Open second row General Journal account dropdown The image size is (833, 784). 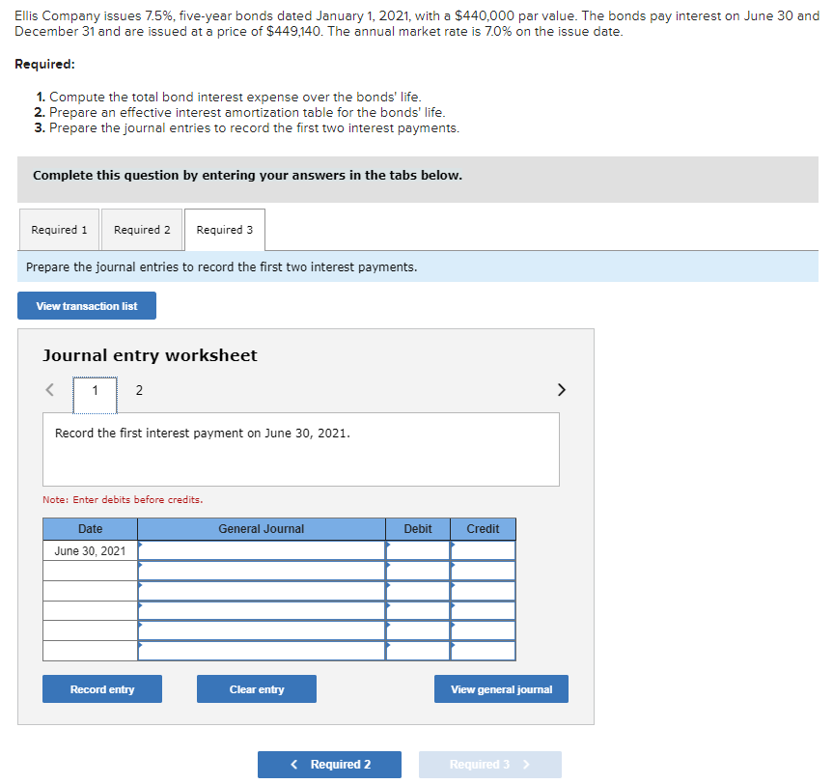[262, 571]
